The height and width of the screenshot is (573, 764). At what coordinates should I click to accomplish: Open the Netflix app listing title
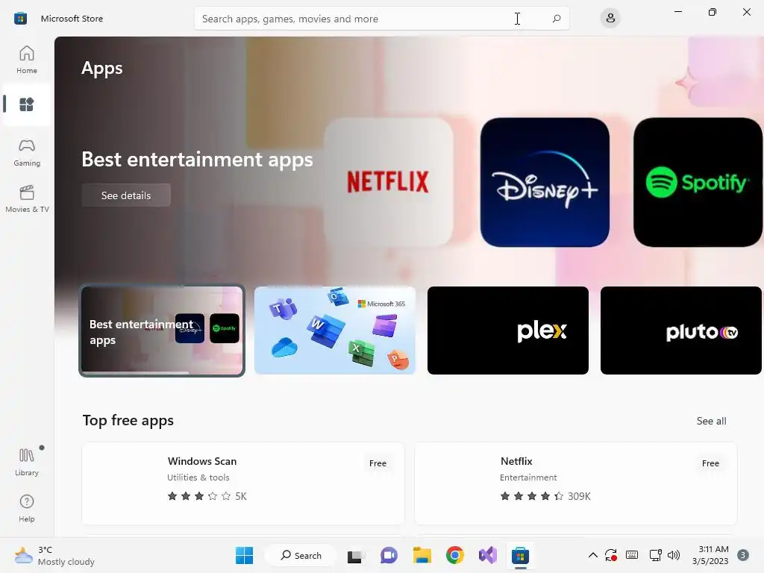(x=516, y=461)
